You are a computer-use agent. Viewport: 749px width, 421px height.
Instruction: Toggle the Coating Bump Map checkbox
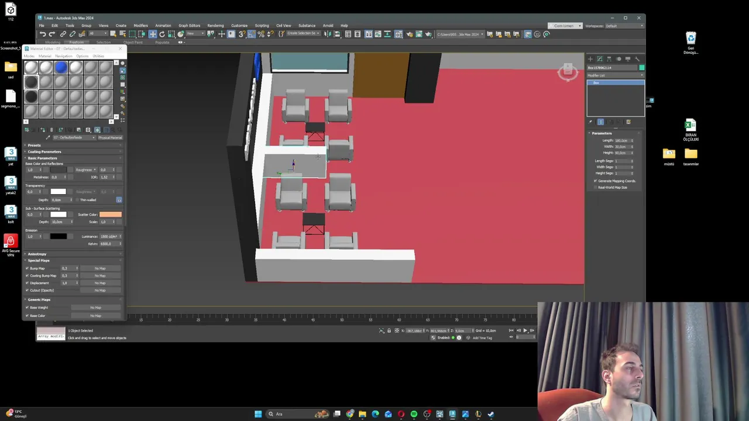[x=27, y=275]
